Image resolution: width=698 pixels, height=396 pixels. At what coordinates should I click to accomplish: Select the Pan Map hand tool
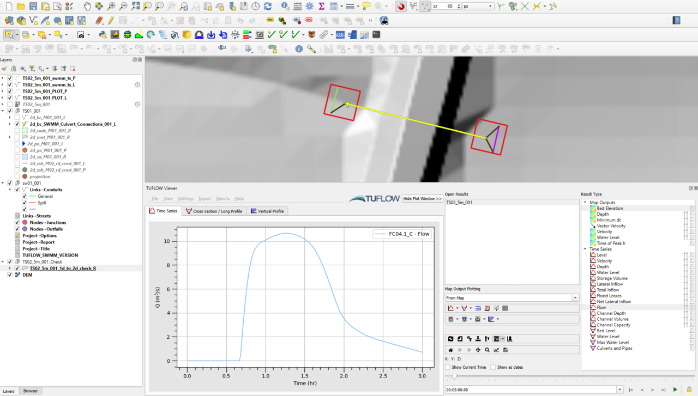tap(87, 7)
